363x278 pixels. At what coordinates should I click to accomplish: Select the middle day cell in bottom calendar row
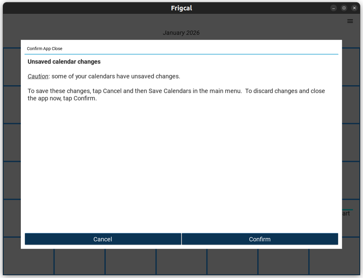(181, 262)
